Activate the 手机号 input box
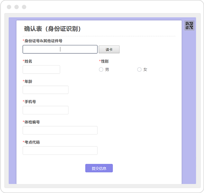This screenshot has height=193, width=204. point(45,110)
